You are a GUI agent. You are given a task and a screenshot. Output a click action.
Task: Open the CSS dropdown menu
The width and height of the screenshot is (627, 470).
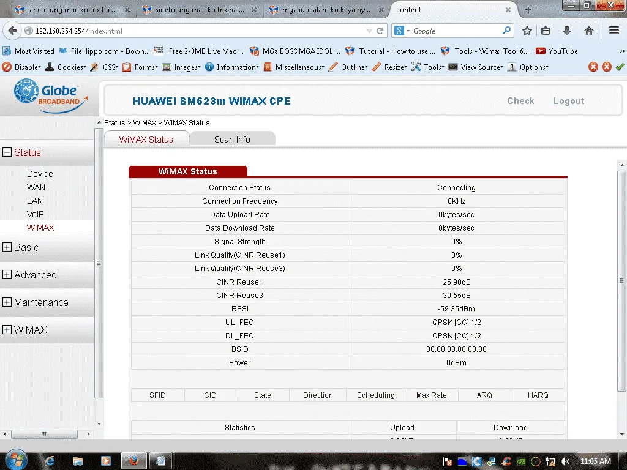click(x=104, y=67)
